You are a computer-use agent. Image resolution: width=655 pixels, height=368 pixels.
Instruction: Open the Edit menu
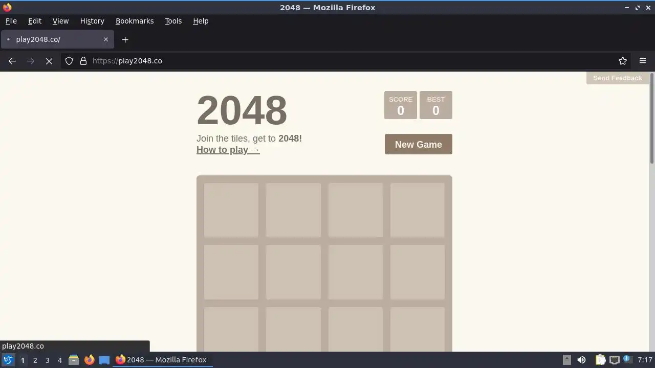(35, 21)
